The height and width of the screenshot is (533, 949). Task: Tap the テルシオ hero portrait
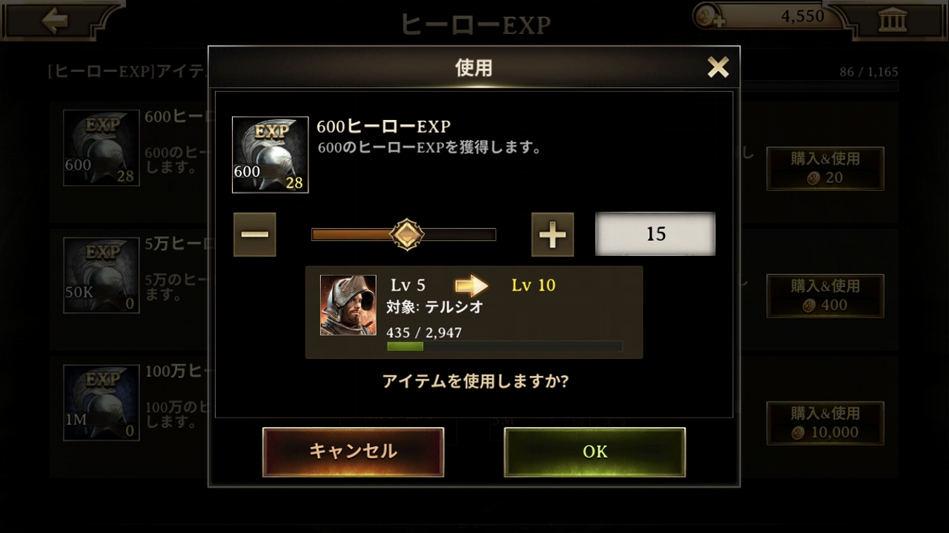point(348,305)
